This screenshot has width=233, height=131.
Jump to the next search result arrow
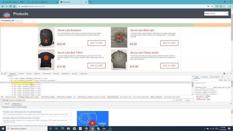[x=180, y=100]
